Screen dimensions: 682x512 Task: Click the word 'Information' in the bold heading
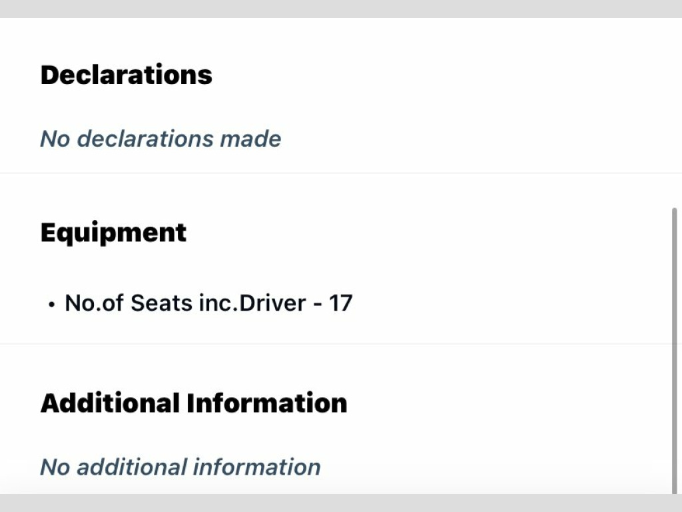[267, 403]
